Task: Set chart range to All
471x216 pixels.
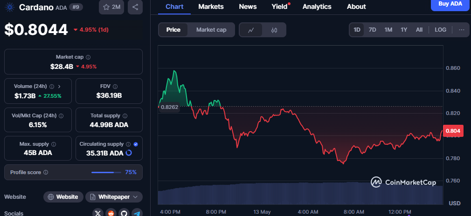Action: (419, 30)
